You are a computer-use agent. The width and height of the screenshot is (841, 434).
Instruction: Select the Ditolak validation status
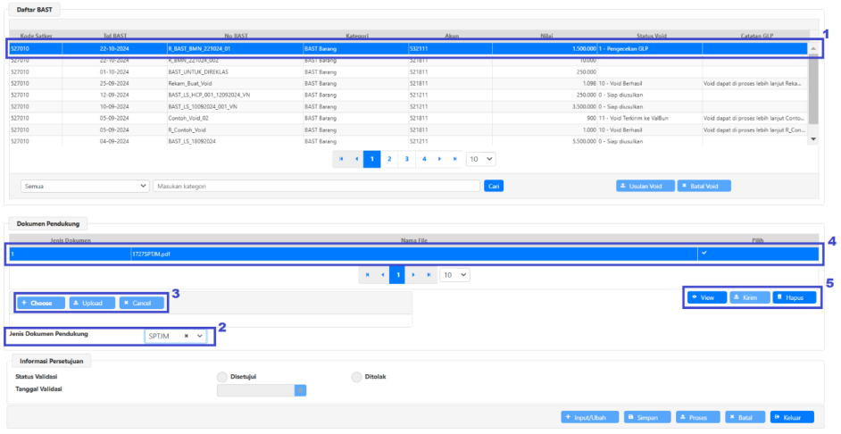pos(357,377)
